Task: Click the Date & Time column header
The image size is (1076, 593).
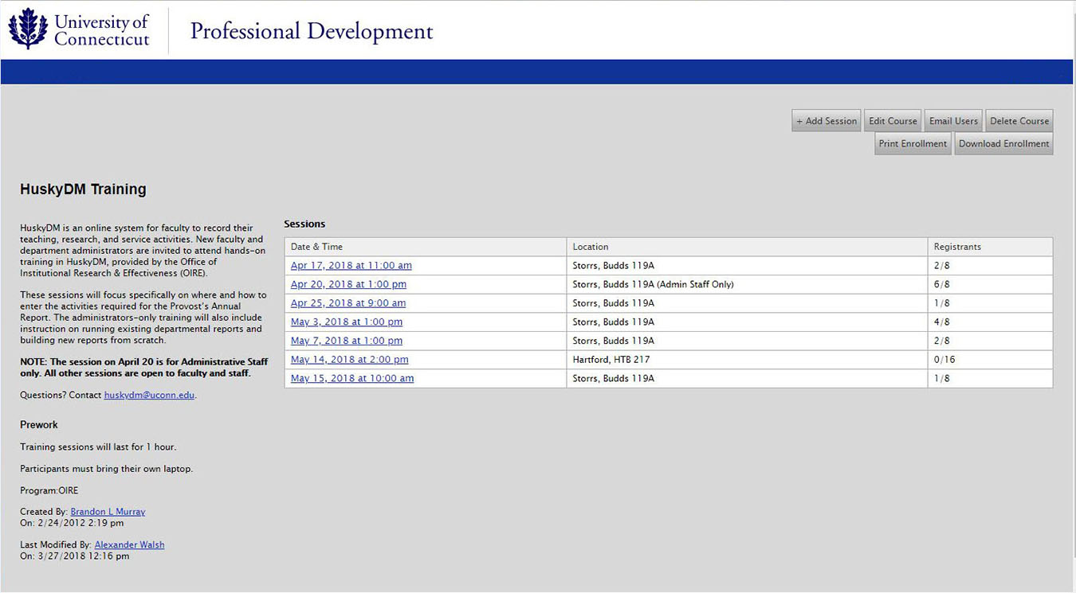Action: (x=316, y=247)
